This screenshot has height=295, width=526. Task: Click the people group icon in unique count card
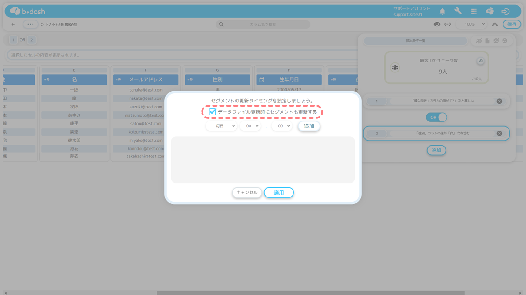click(x=395, y=68)
